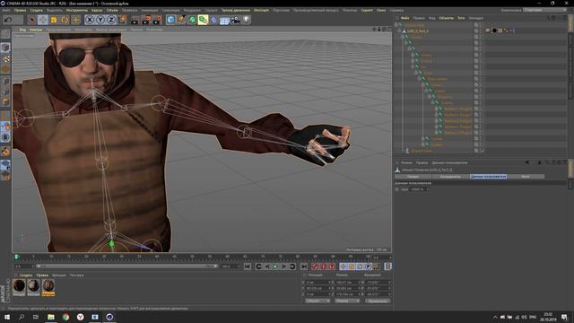This screenshot has height=323, width=574.
Task: Open the spline pen tool icon
Action: 181,20
